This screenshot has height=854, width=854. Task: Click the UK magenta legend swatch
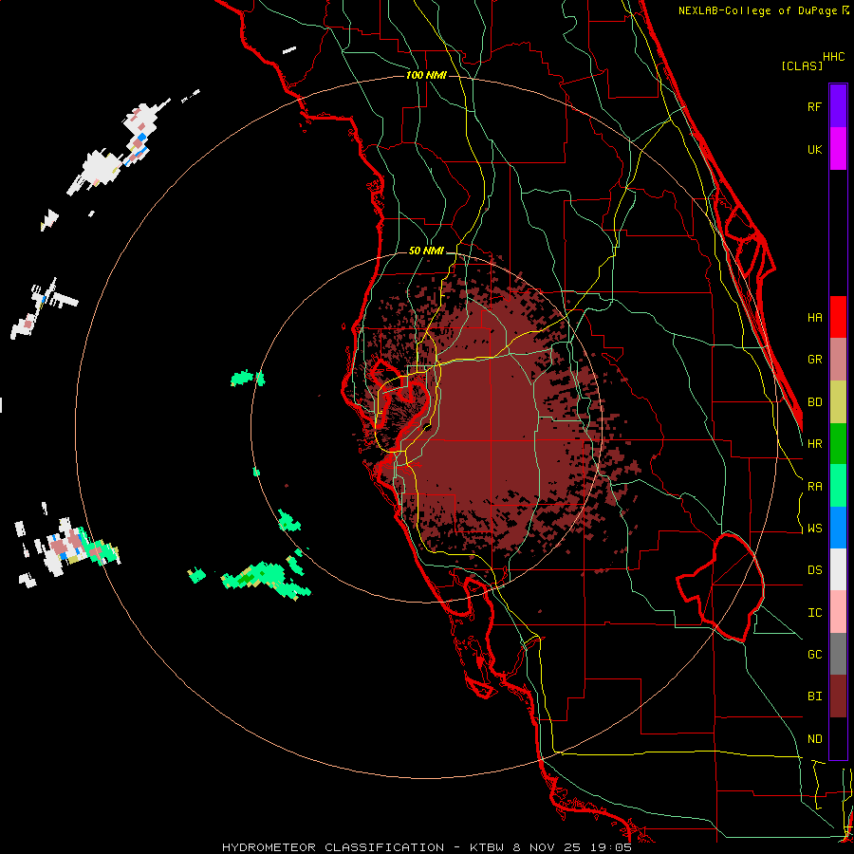pyautogui.click(x=838, y=149)
